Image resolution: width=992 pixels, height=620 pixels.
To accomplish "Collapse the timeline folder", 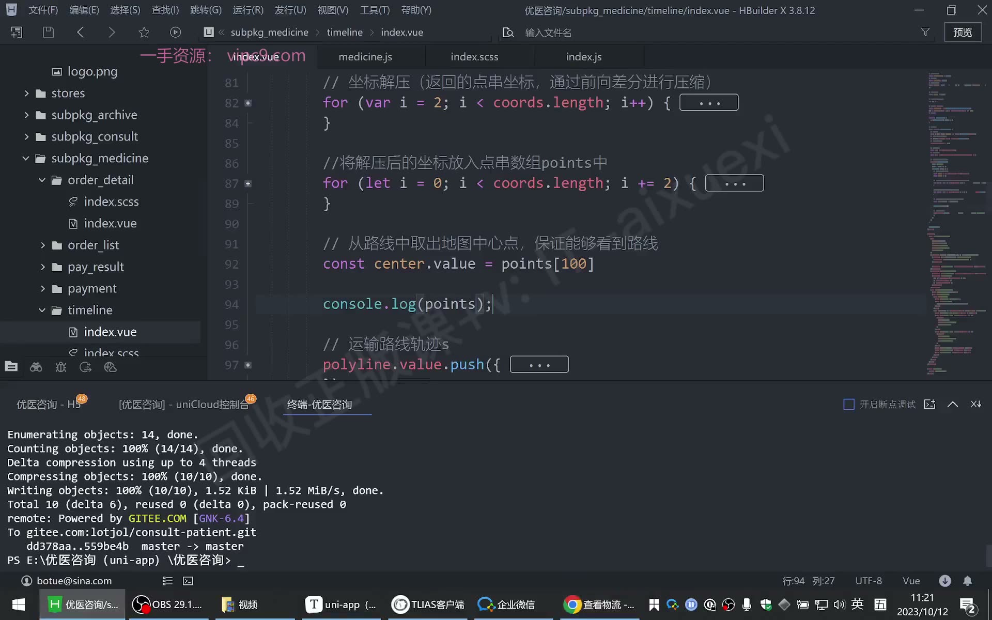I will [42, 310].
